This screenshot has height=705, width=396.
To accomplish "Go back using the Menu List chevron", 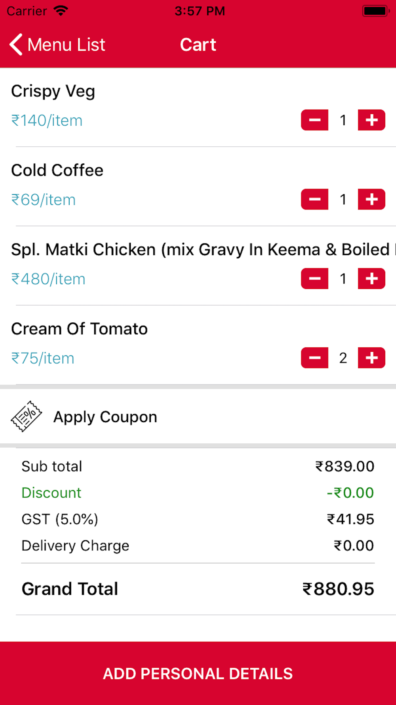I will coord(16,44).
